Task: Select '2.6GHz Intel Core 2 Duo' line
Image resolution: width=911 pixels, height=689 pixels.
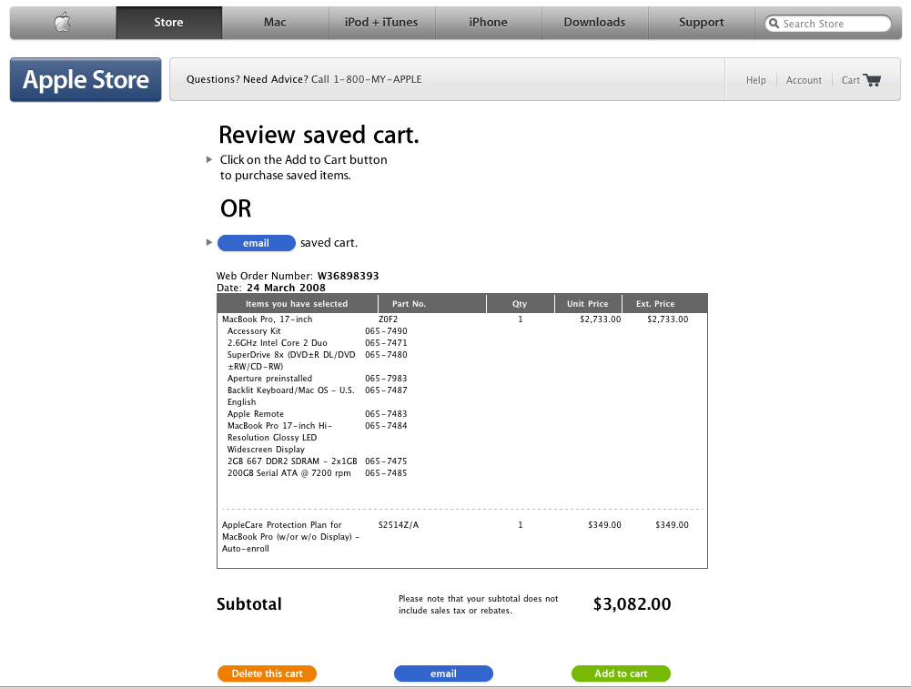Action: pyautogui.click(x=278, y=343)
